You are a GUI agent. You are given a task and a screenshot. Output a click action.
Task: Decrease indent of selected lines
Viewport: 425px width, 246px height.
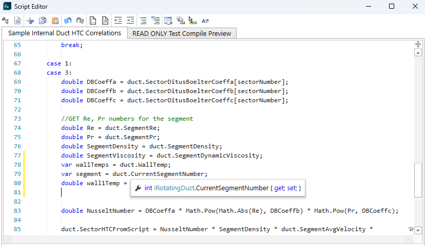118,21
